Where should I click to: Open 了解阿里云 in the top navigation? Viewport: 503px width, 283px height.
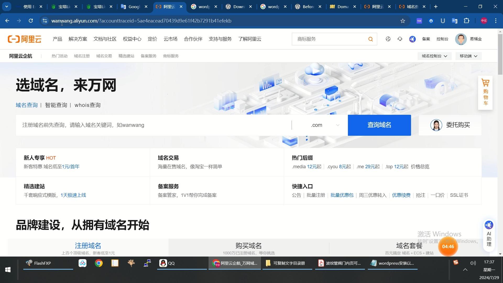click(250, 39)
